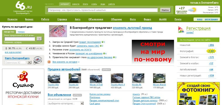Click the arrow button beside pharmacy search
The width and height of the screenshot is (222, 105).
pyautogui.click(x=39, y=39)
